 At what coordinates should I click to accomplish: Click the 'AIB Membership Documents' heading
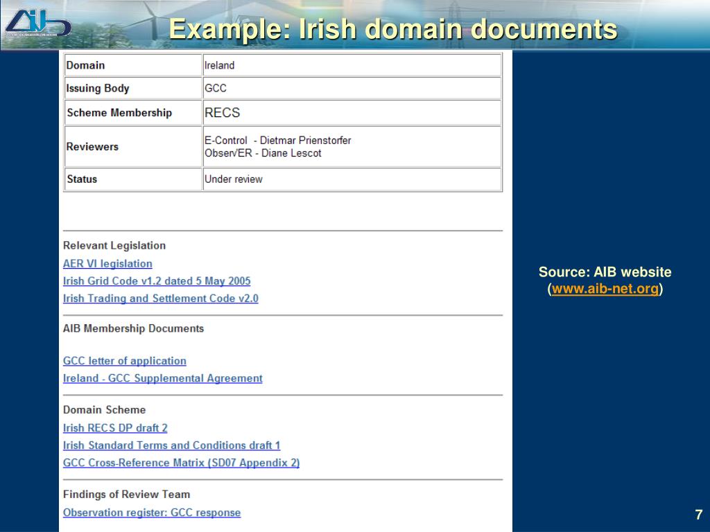(x=133, y=328)
